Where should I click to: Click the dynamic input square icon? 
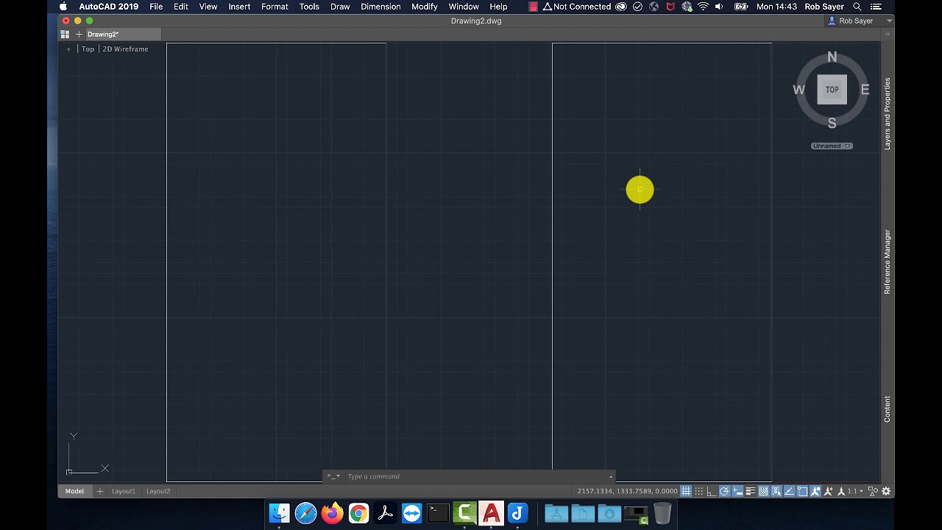point(802,491)
